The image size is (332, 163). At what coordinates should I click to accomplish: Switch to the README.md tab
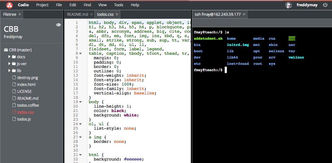pyautogui.click(x=77, y=14)
